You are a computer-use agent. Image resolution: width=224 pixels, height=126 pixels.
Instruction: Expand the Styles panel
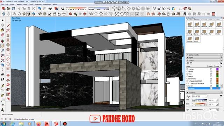(204, 57)
